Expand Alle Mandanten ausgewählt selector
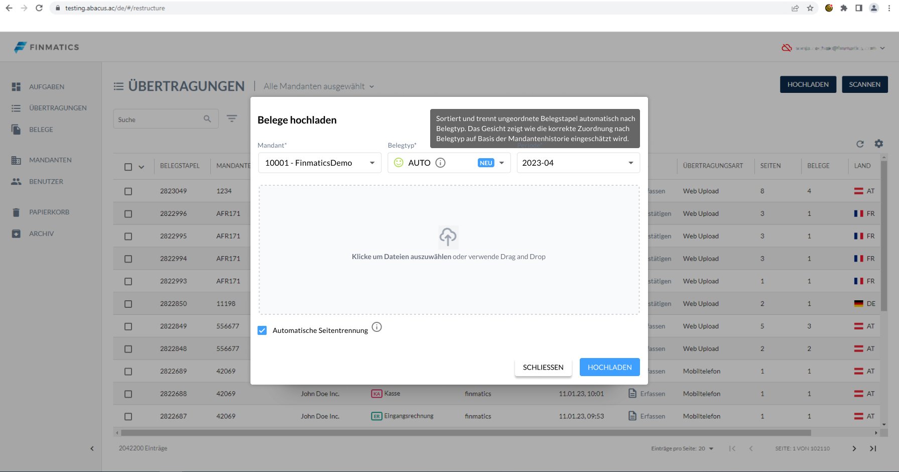 coord(319,86)
